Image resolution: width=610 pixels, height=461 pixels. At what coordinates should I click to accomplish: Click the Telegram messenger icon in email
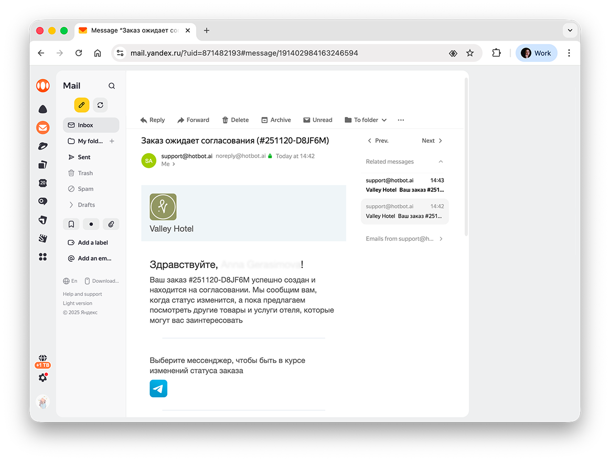(x=158, y=388)
